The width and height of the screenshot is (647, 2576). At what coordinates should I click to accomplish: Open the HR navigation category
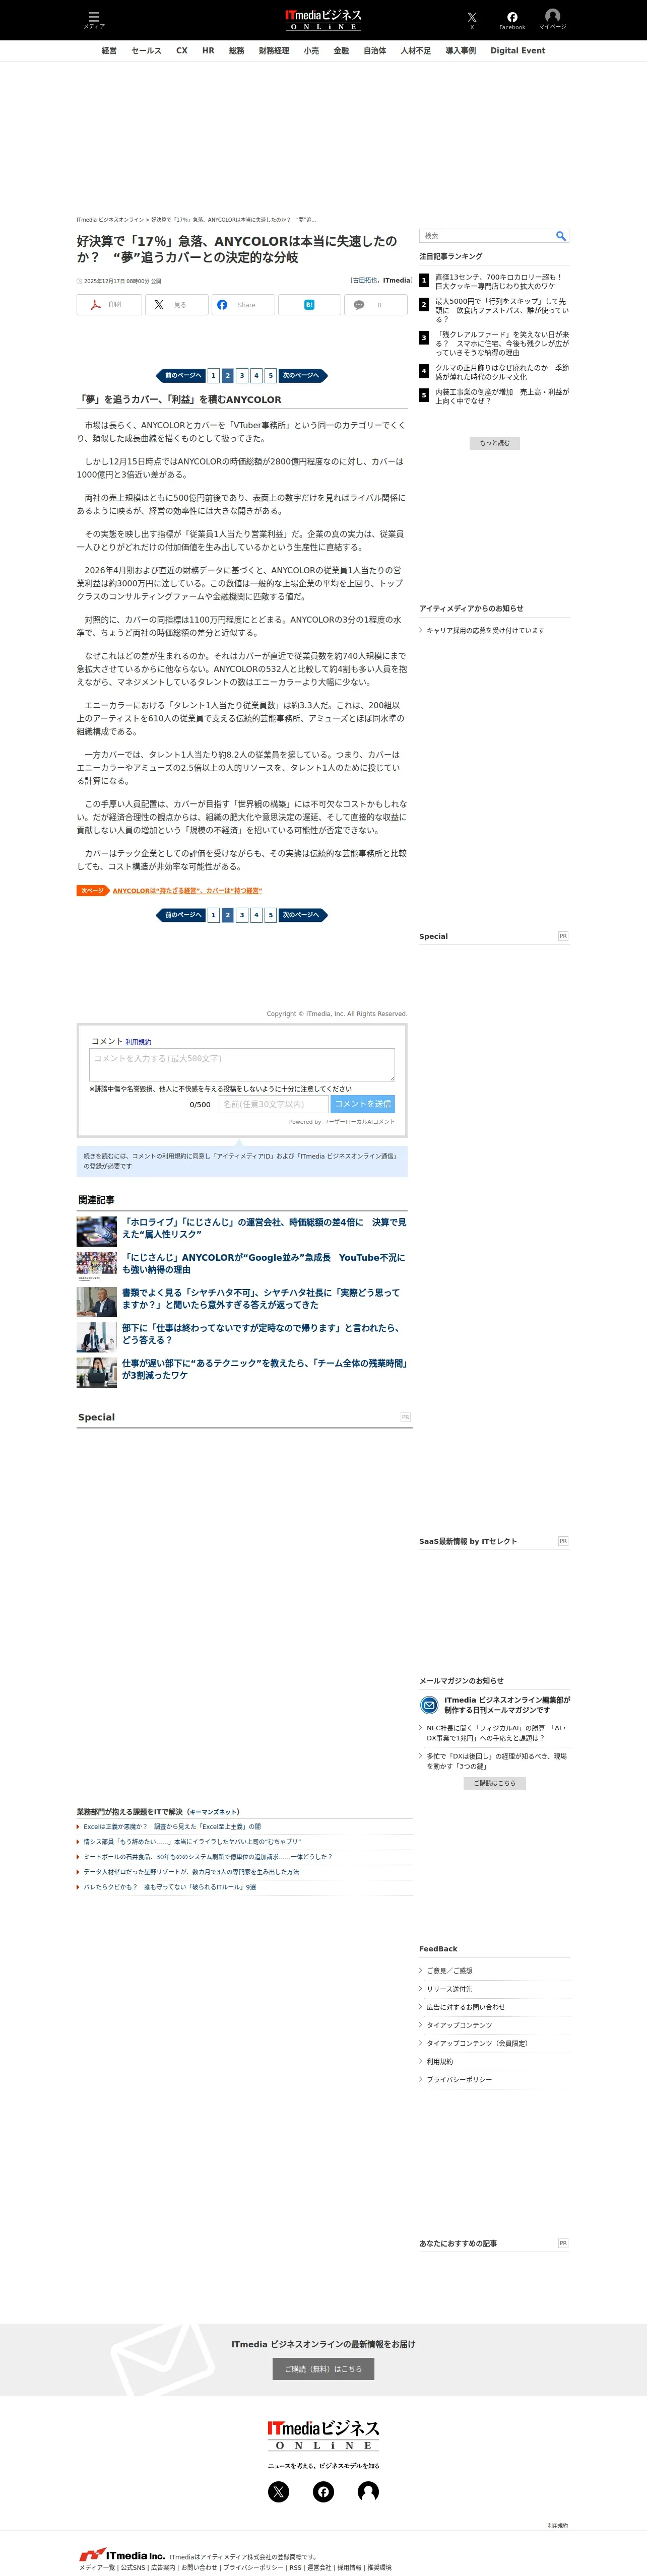[x=208, y=51]
